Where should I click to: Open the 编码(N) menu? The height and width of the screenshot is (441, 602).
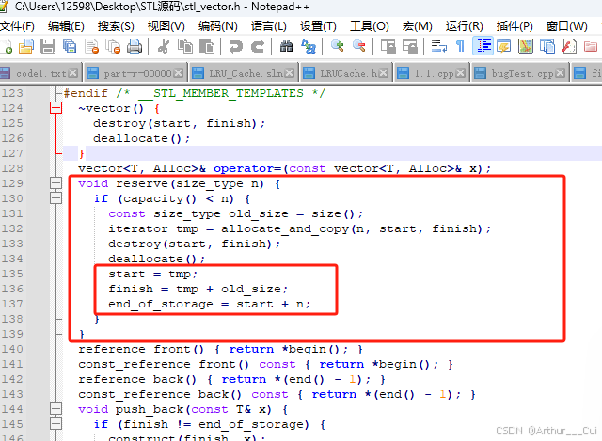[217, 26]
